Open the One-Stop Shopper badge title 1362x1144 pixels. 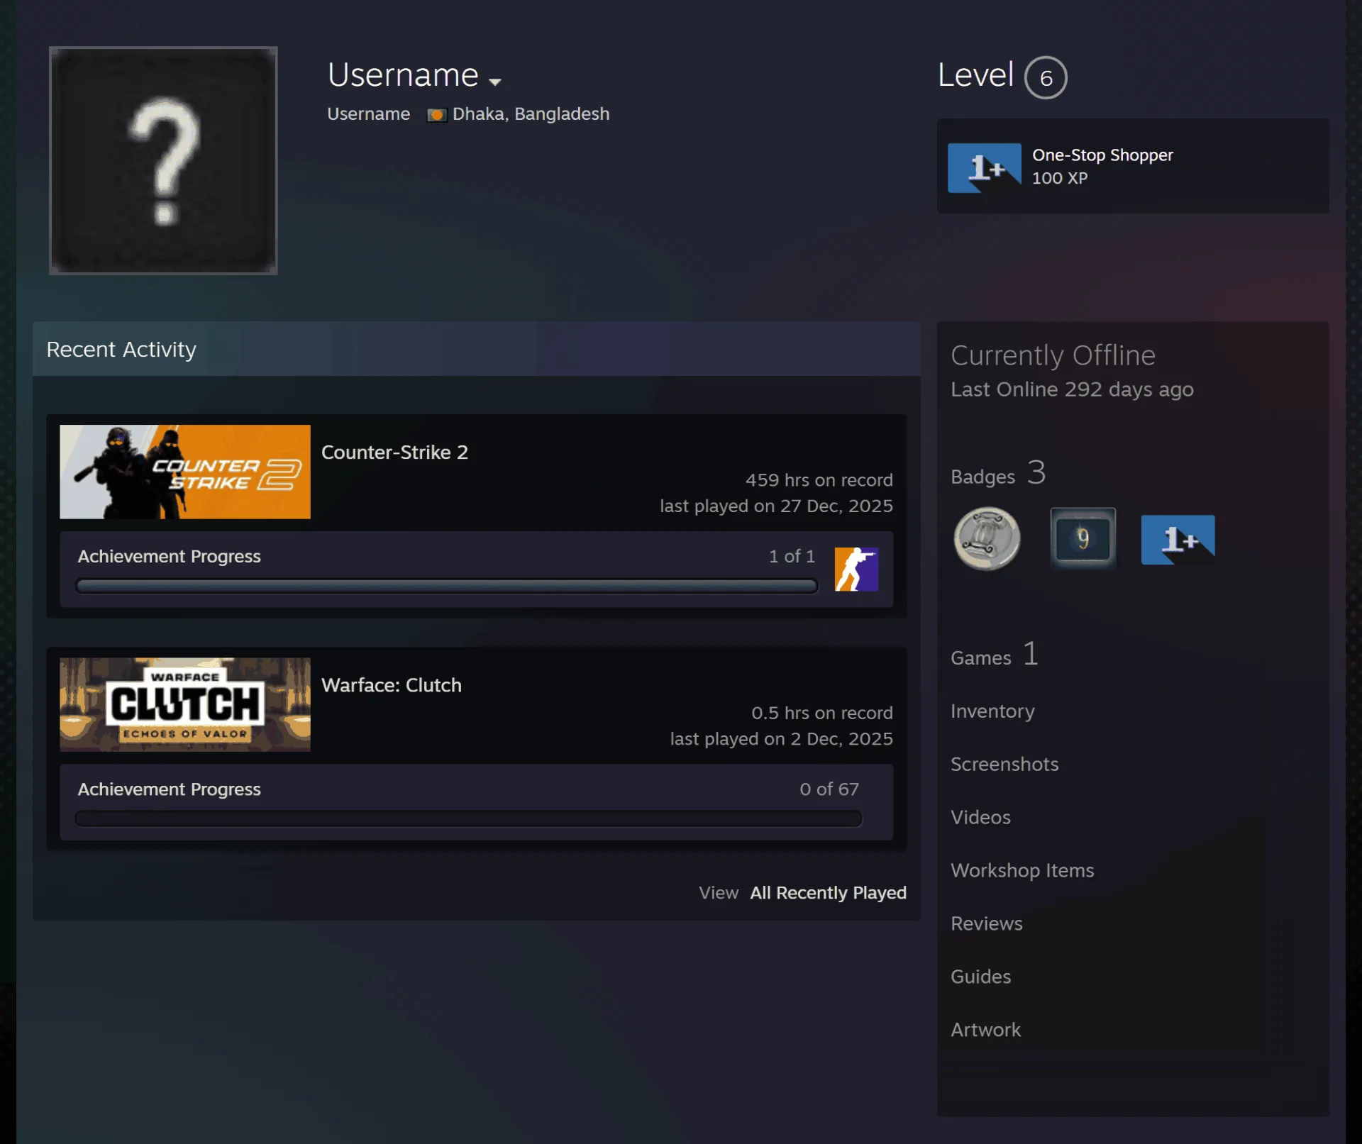pyautogui.click(x=1102, y=155)
